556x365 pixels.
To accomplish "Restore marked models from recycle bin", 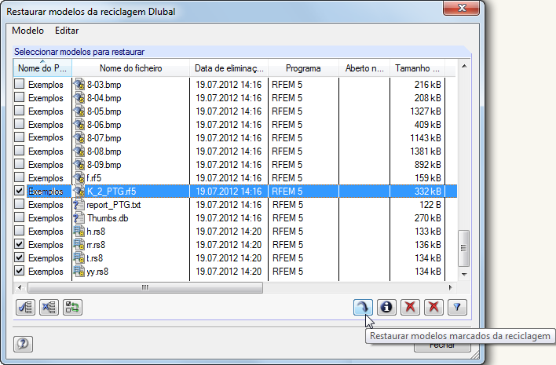I will point(363,307).
